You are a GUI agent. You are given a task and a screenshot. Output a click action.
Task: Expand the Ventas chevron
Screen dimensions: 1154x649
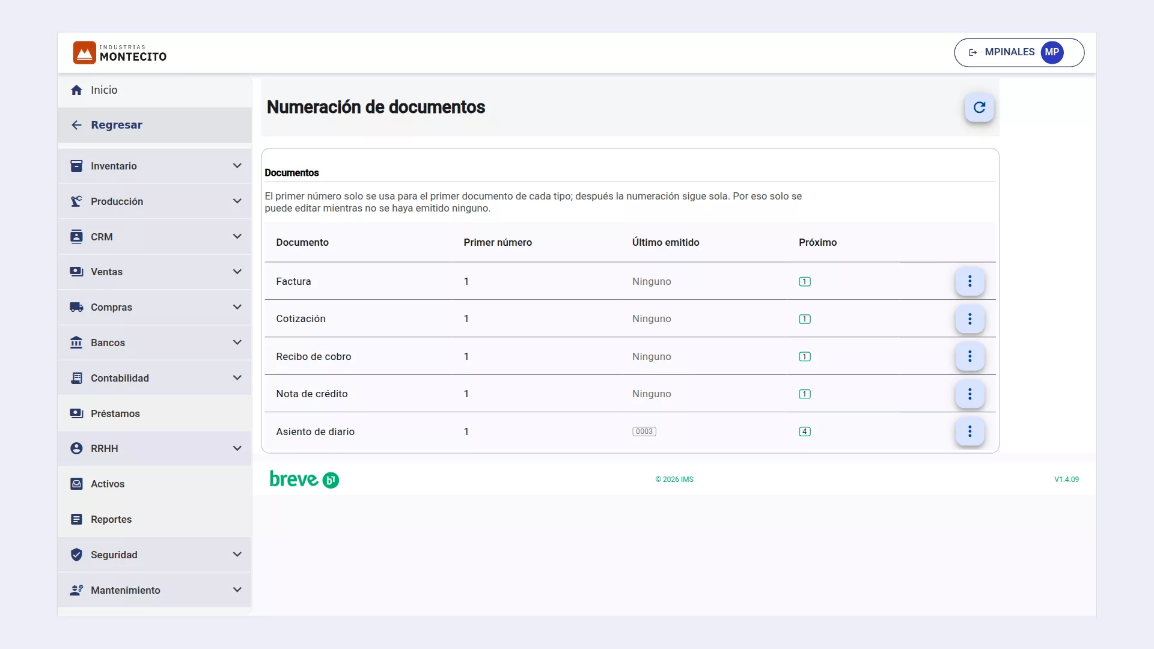coord(237,272)
